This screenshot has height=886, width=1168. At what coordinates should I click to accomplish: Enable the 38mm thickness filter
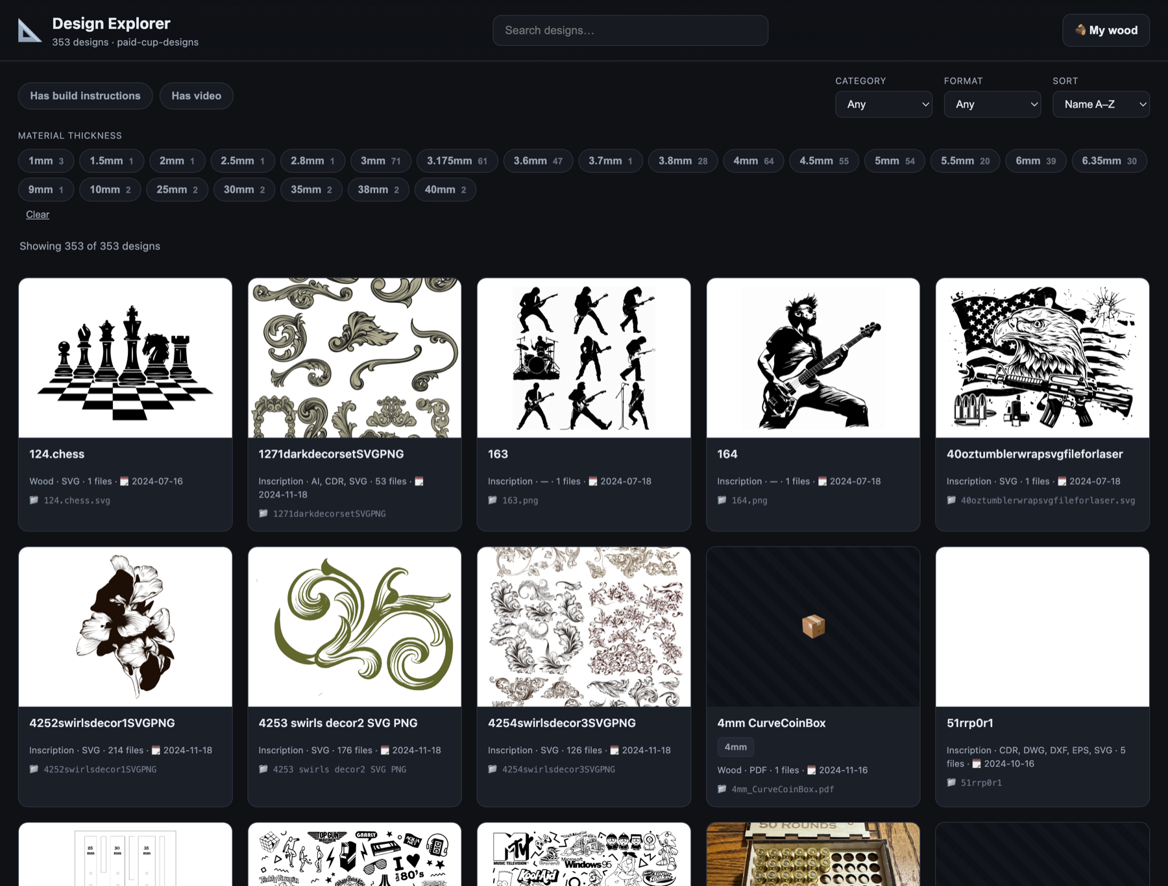(x=378, y=189)
